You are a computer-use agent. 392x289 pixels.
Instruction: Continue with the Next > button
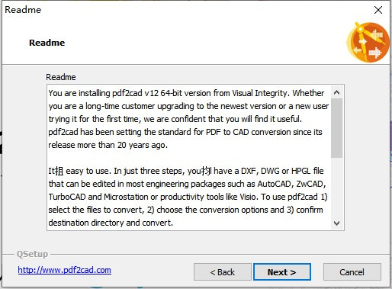coord(282,272)
